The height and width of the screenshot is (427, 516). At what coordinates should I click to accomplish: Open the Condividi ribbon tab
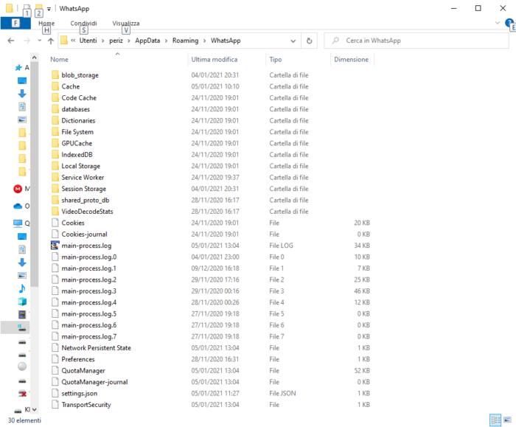pyautogui.click(x=83, y=24)
